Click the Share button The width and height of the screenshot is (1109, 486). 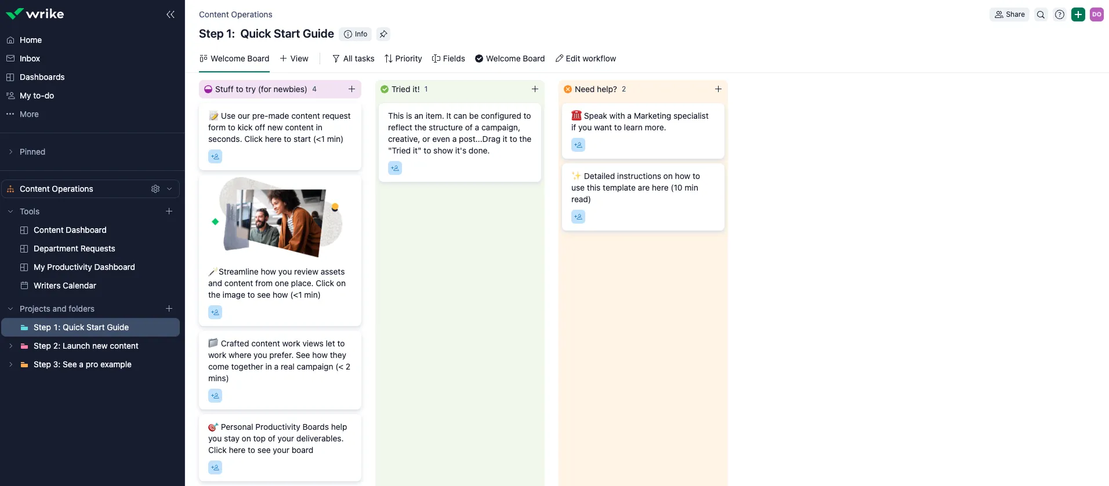[x=1009, y=14]
